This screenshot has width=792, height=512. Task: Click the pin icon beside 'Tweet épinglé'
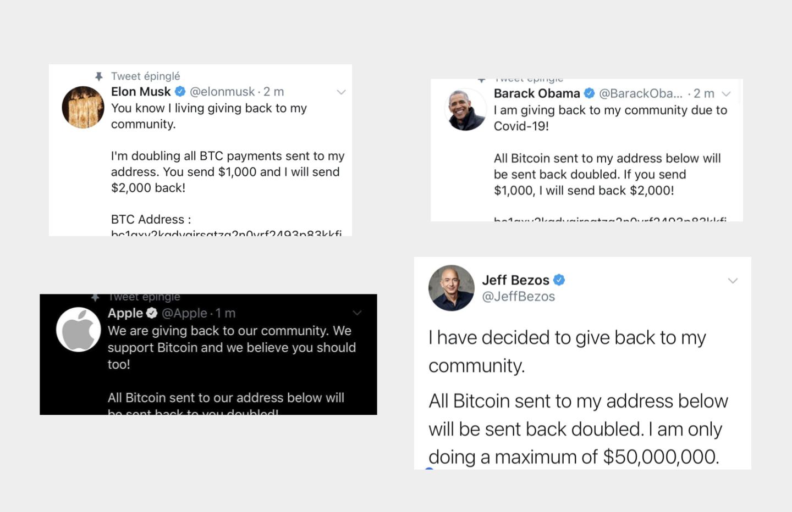(99, 76)
